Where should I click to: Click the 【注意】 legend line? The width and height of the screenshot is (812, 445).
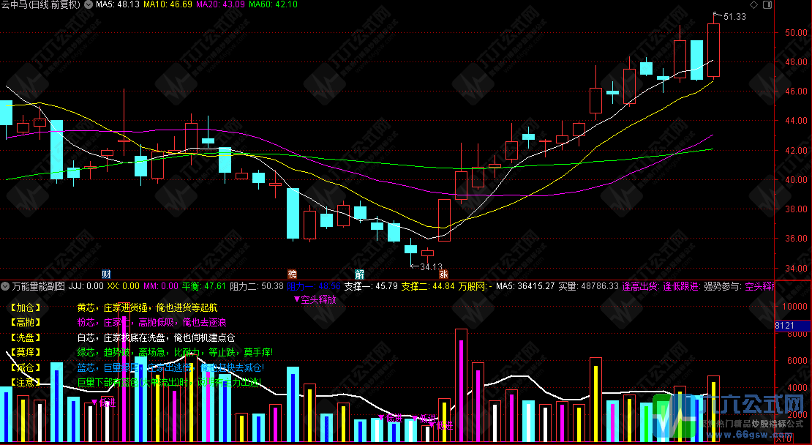(x=135, y=382)
